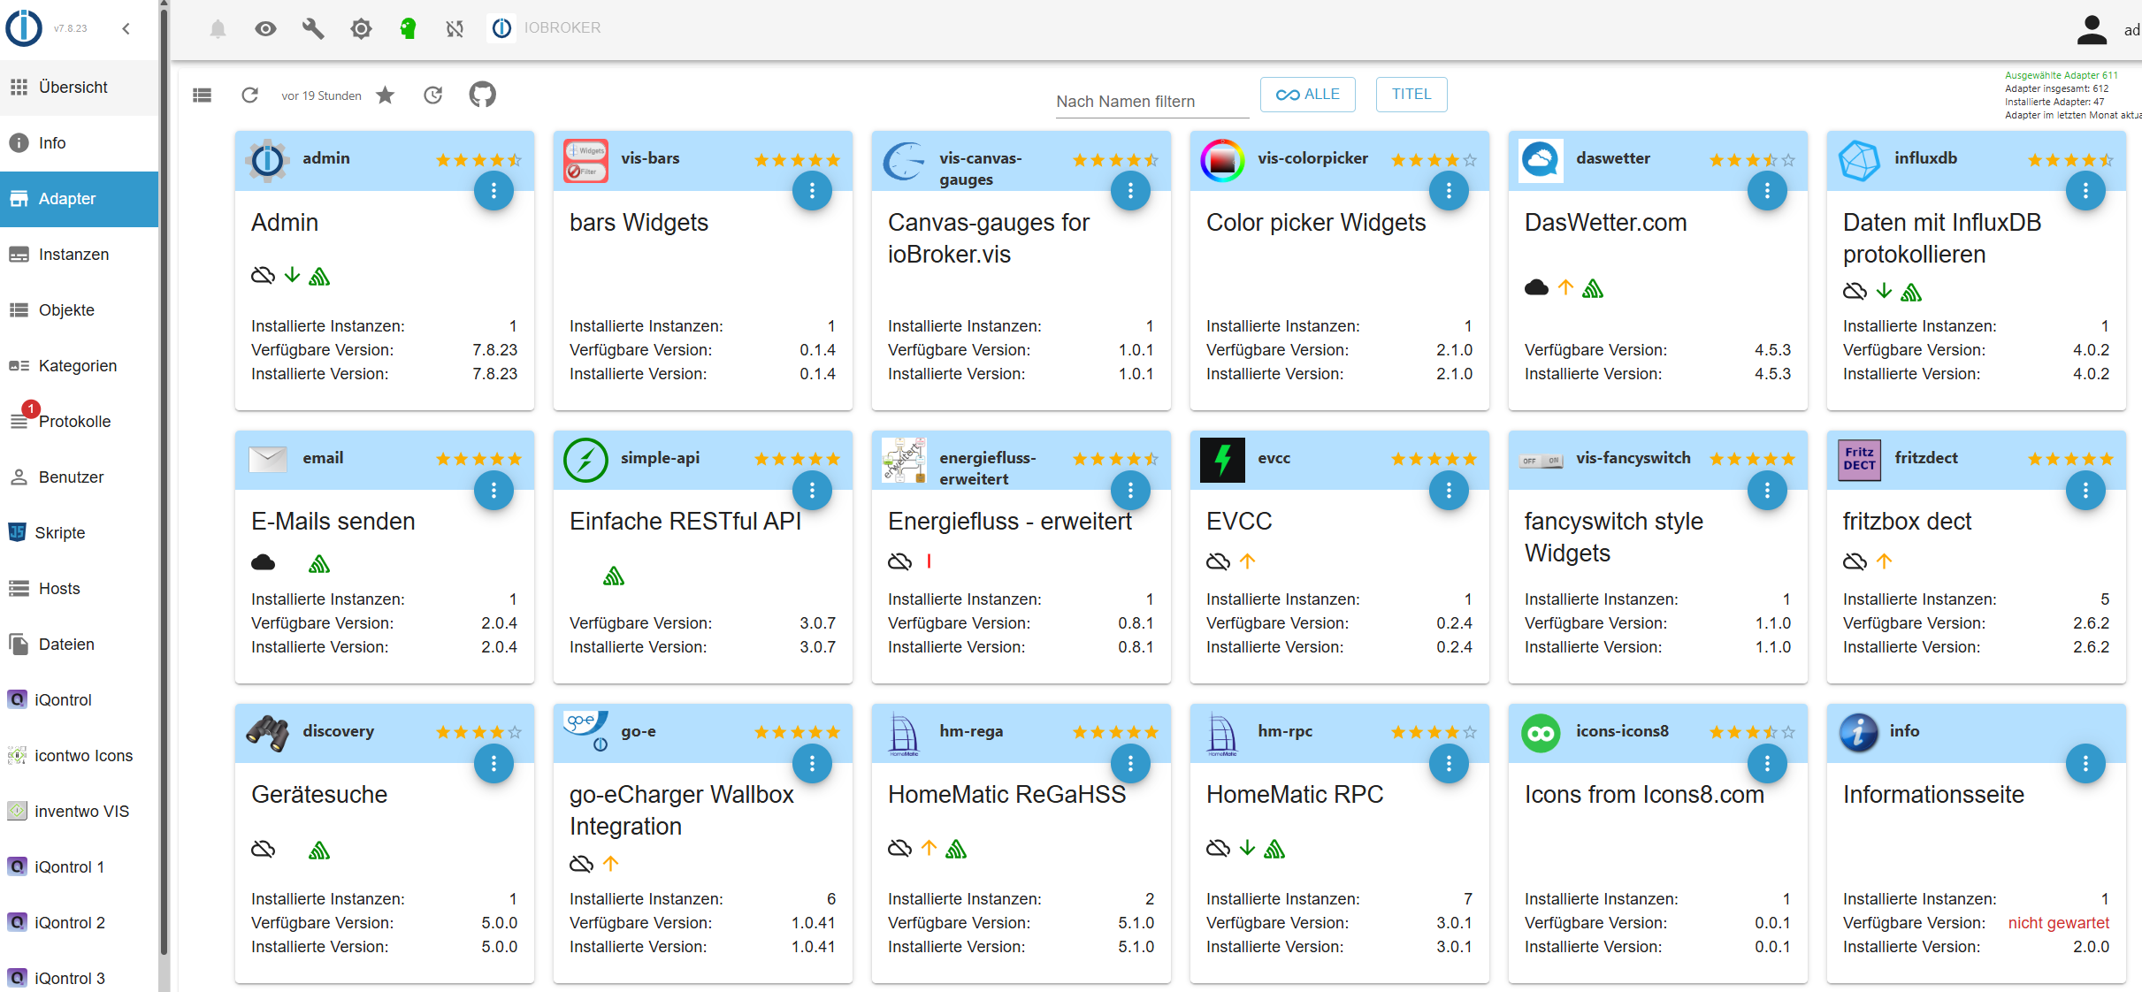Open the hm-rpc card three-dot menu
This screenshot has height=992, width=2142.
pos(1449,763)
